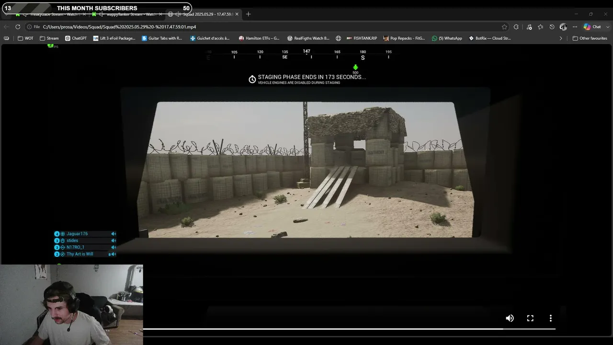Close the Squad 2025.05.29 tab
This screenshot has height=345, width=613.
coord(237,14)
